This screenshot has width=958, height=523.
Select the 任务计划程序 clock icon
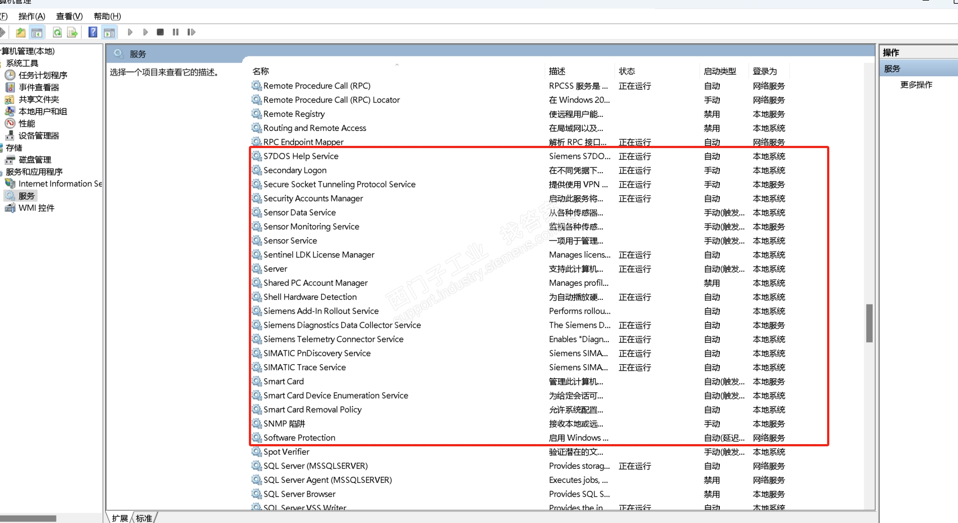10,75
